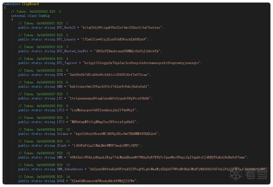Click the comment "// Token: 0x04000004 RID: 4"
The width and height of the screenshot is (273, 187).
pyautogui.click(x=43, y=59)
